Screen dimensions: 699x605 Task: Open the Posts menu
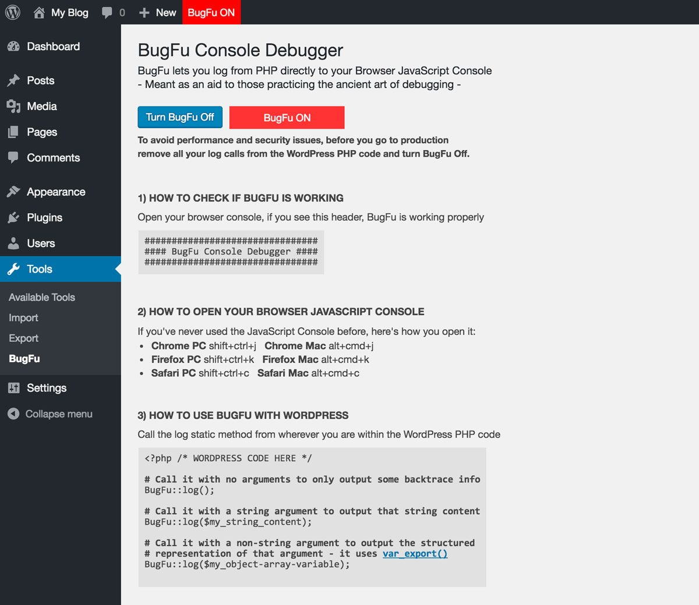(61, 80)
